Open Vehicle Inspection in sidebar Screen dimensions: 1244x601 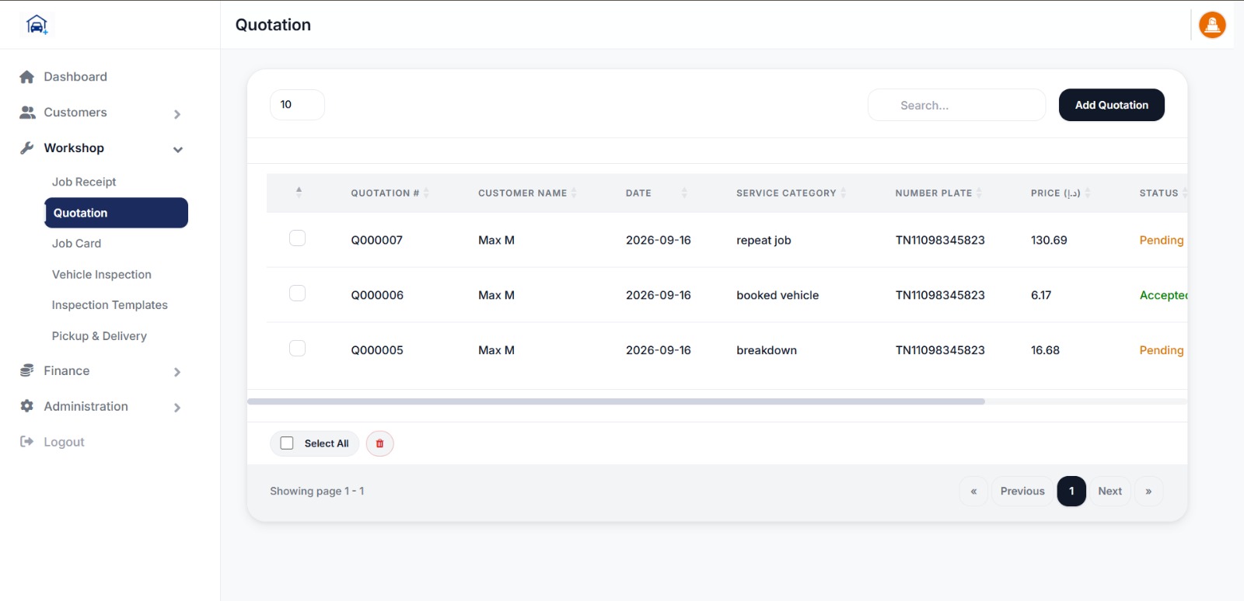[x=102, y=275]
